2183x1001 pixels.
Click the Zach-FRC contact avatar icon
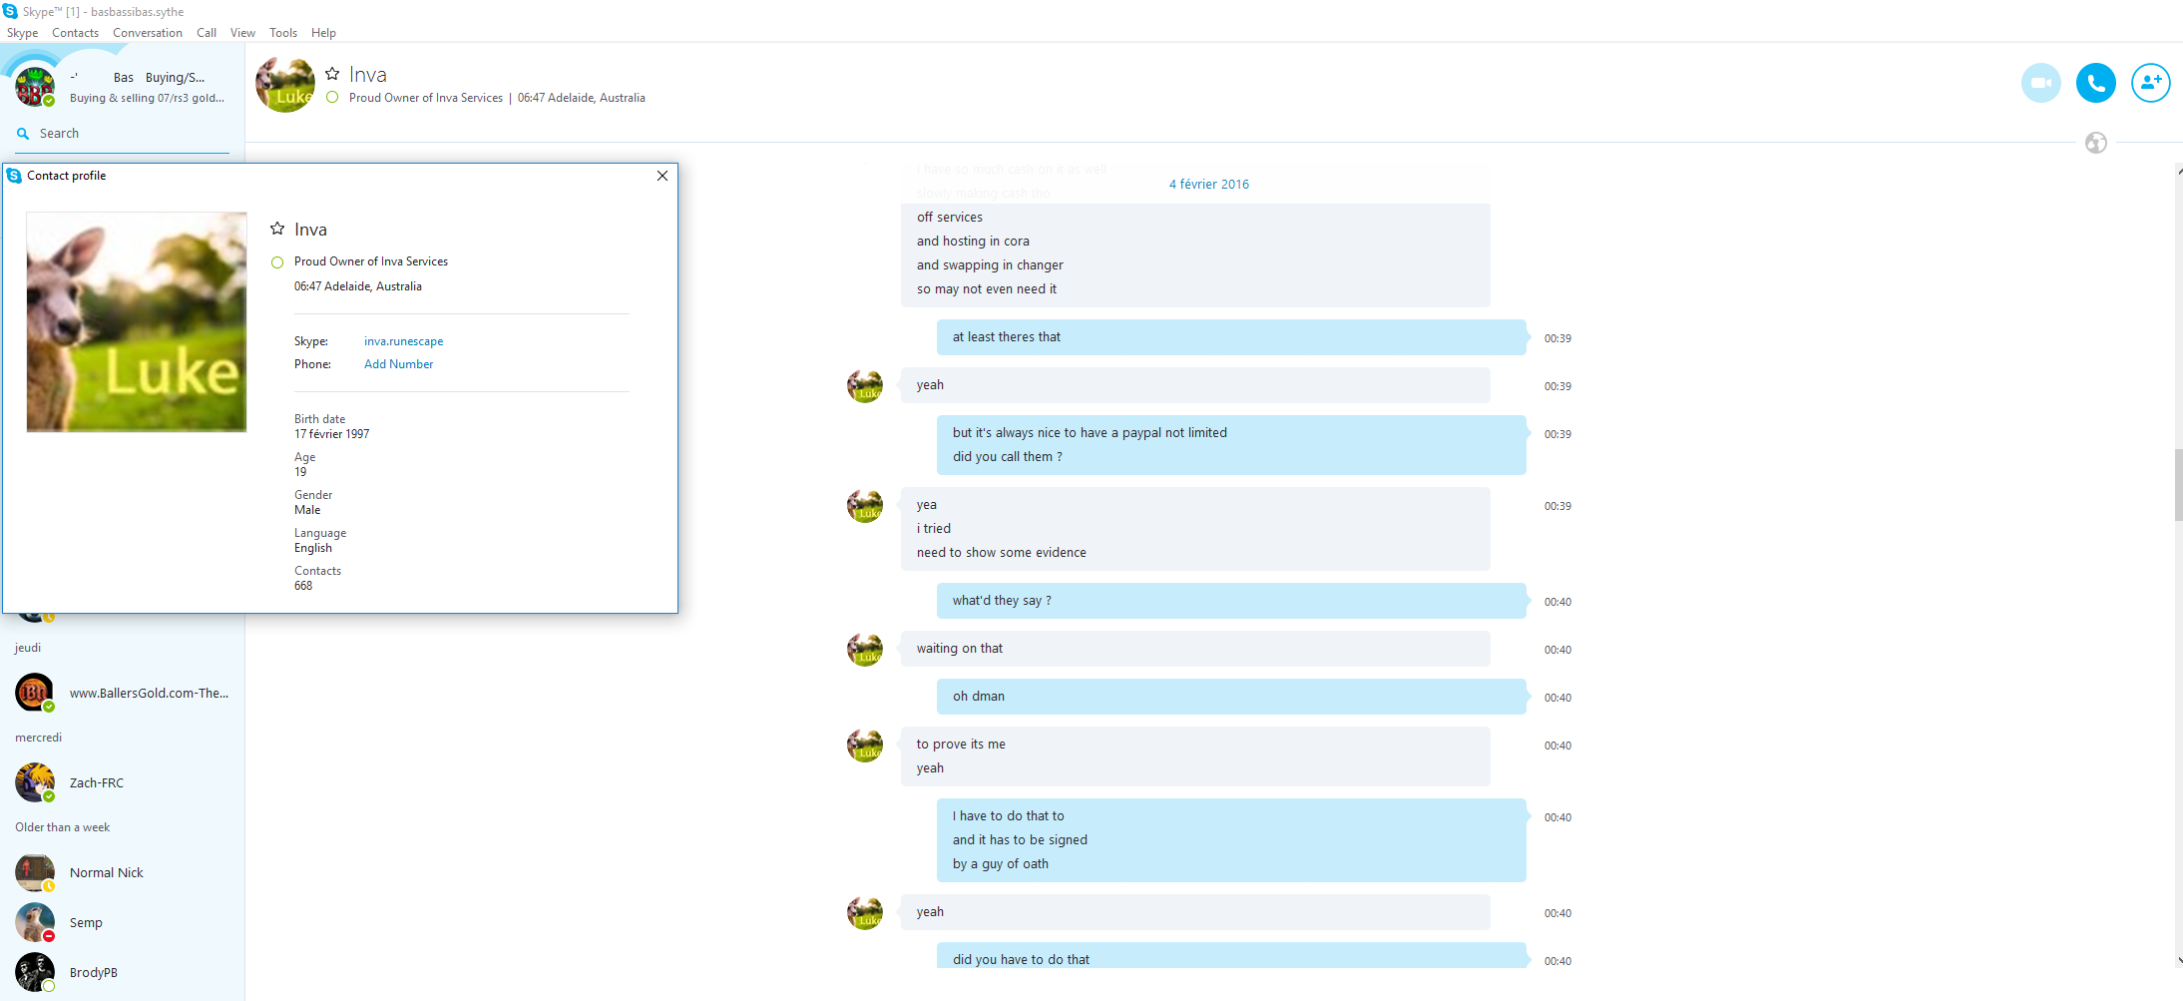click(34, 782)
